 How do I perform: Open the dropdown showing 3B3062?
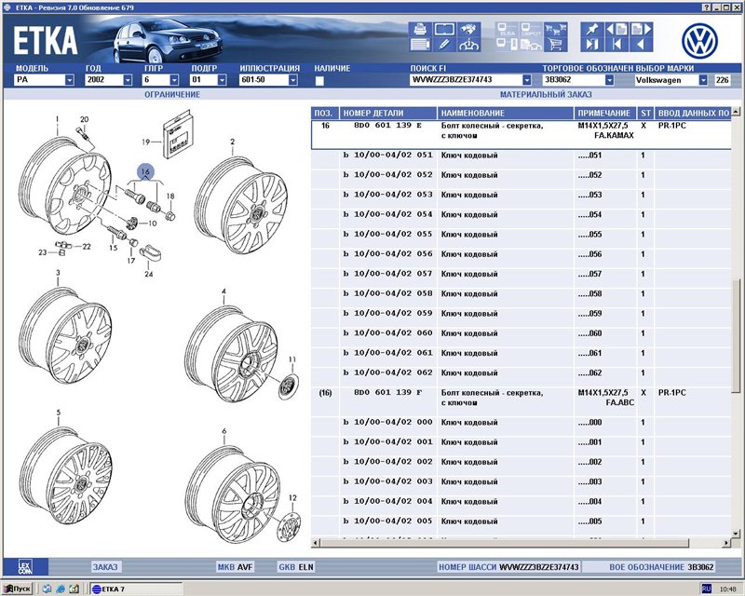[609, 80]
